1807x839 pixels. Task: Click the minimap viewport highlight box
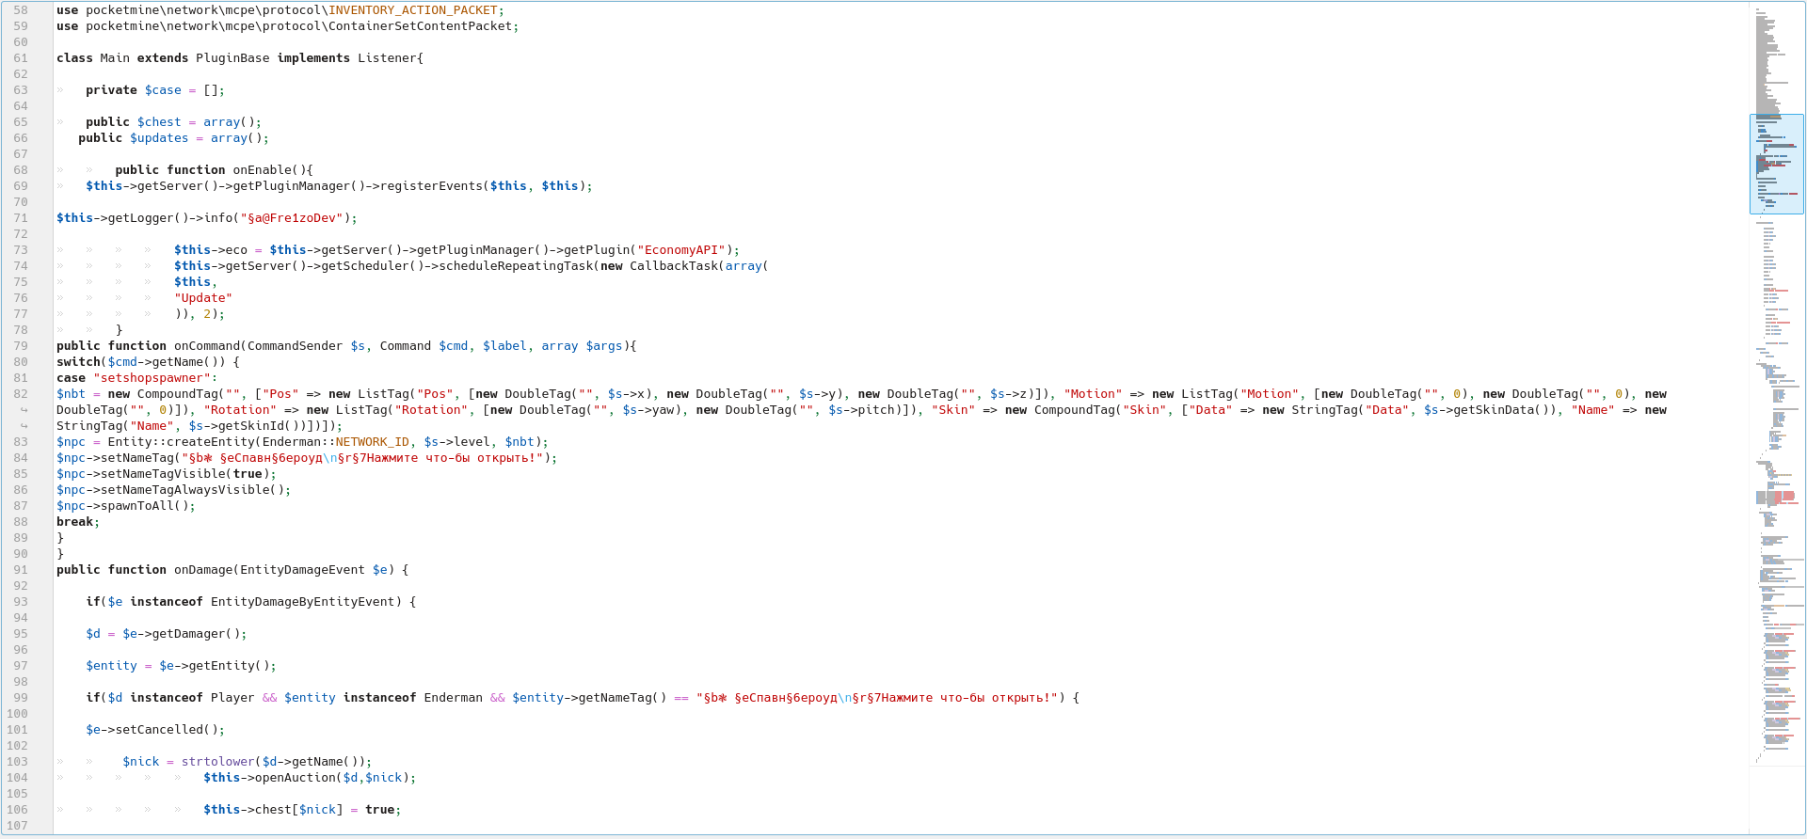pos(1776,165)
